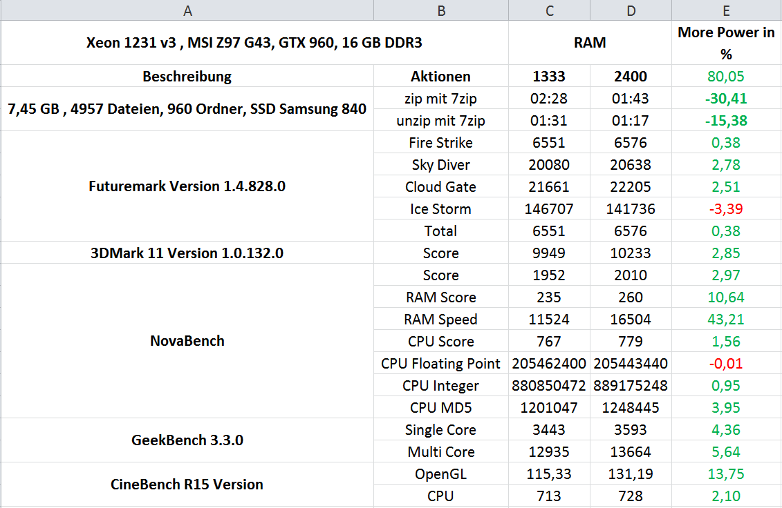Click the 'More Power in %' header cell
Screen dimensions: 782x508
coord(726,43)
